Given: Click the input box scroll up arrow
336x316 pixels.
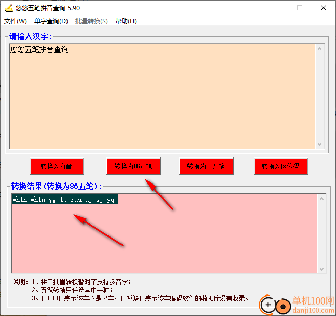Looking at the screenshot, I should (320, 49).
